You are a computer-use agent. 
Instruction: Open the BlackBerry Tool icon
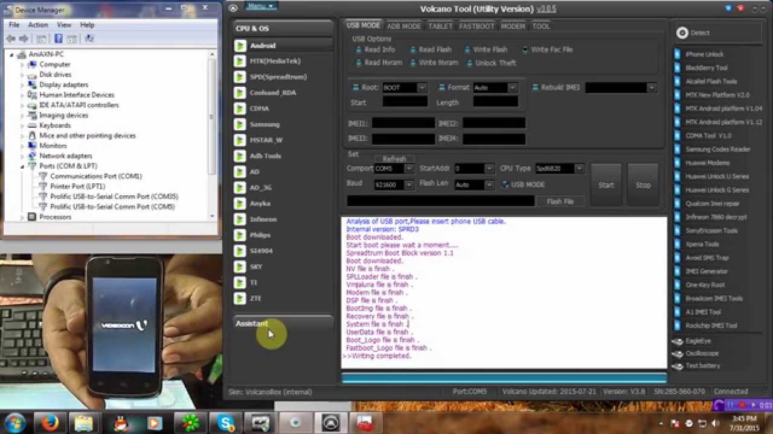click(x=677, y=68)
